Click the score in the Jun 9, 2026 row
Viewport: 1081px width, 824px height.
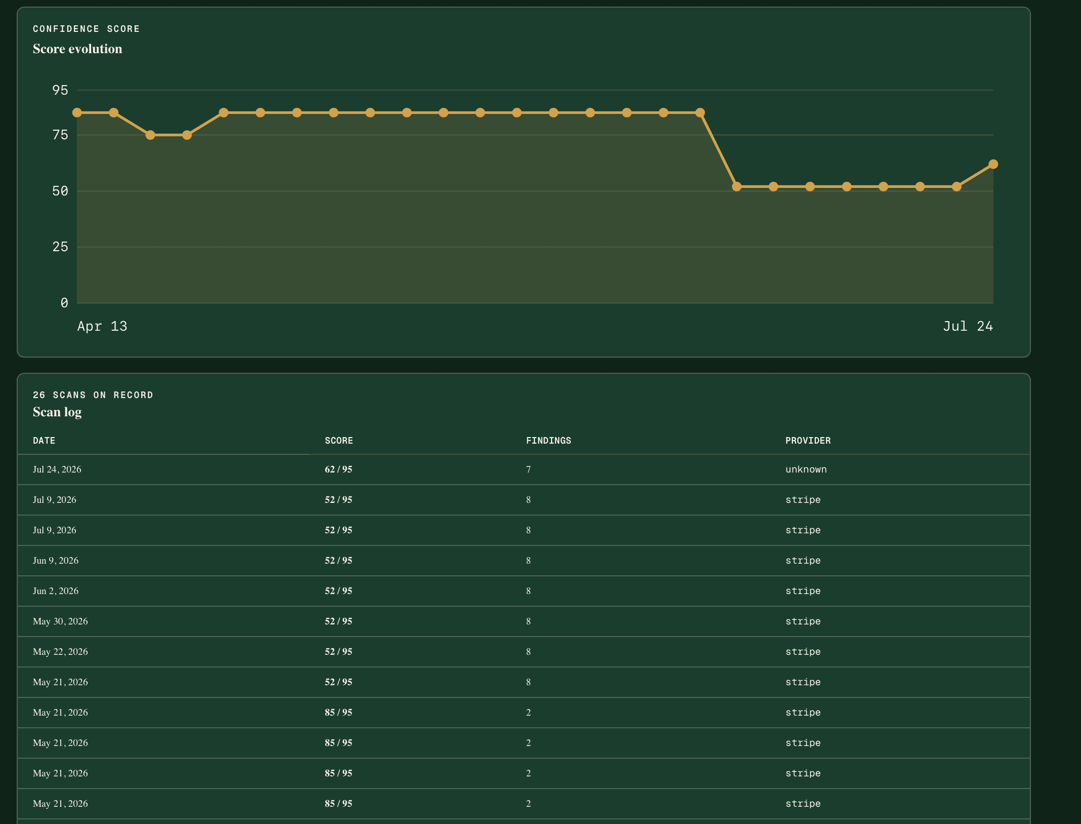339,561
